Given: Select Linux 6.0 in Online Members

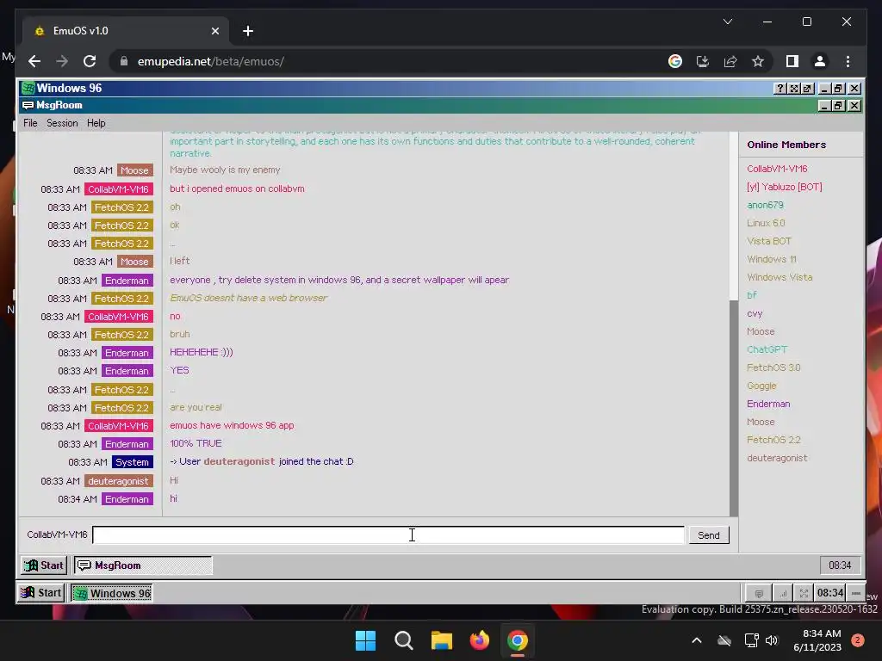Looking at the screenshot, I should [766, 223].
